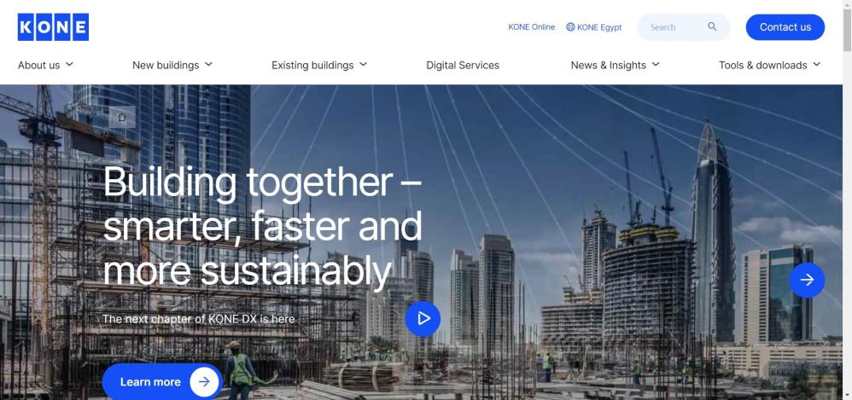Click the globe icon beside KONE Egypt
Viewport: 852px width, 400px height.
(x=570, y=26)
